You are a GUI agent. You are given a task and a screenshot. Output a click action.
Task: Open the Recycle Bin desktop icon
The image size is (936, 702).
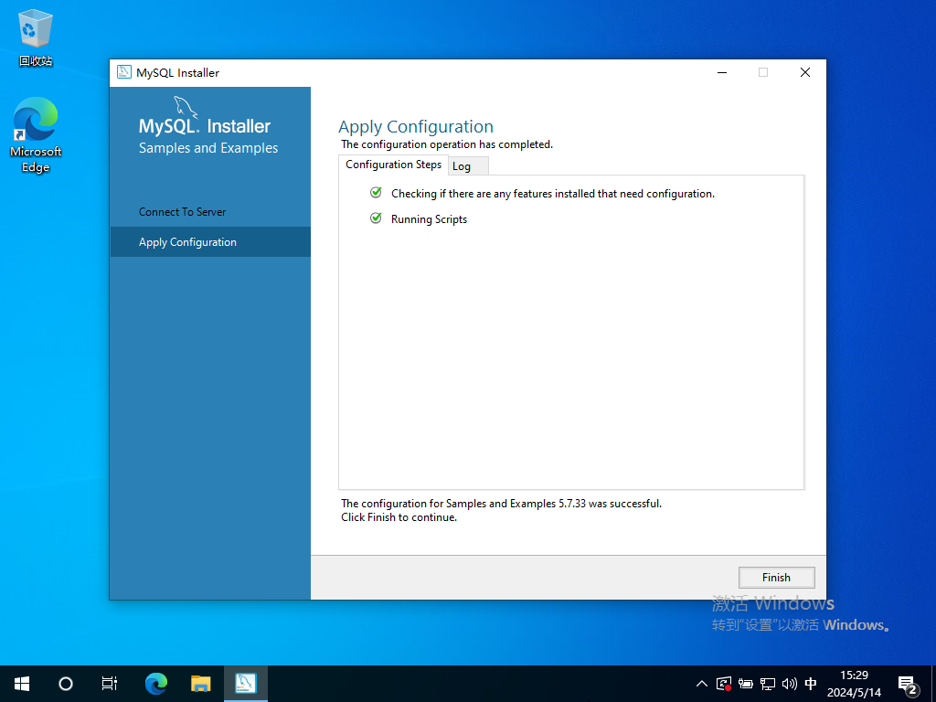[x=36, y=38]
